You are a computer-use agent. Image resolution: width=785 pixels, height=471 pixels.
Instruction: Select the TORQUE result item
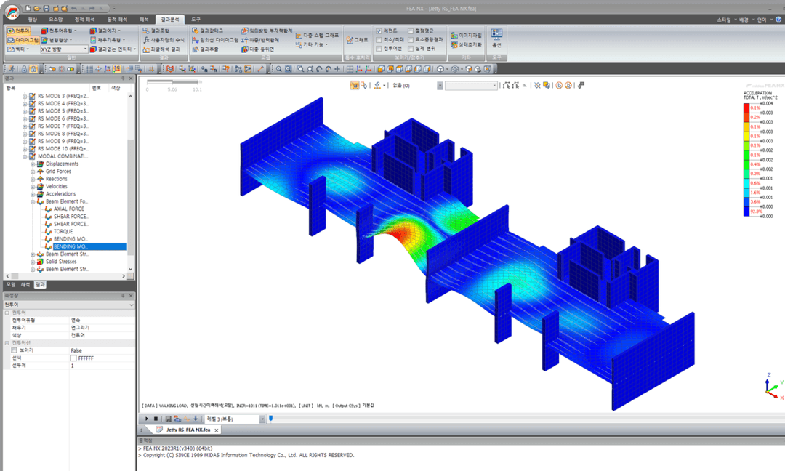tap(63, 231)
